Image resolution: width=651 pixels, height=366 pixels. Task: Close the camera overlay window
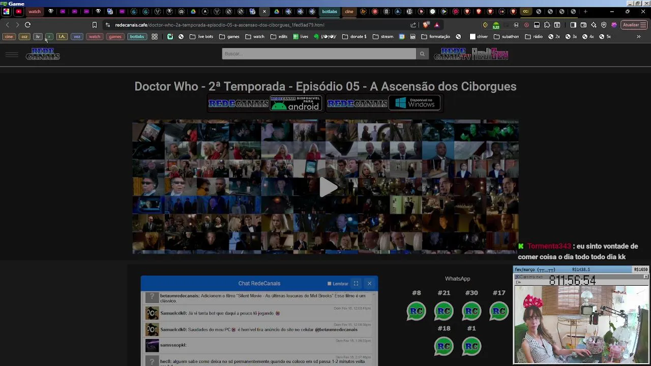point(646,277)
